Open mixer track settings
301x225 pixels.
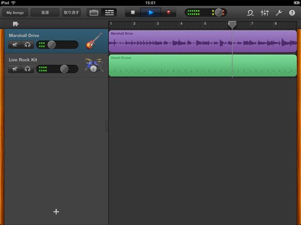click(265, 13)
